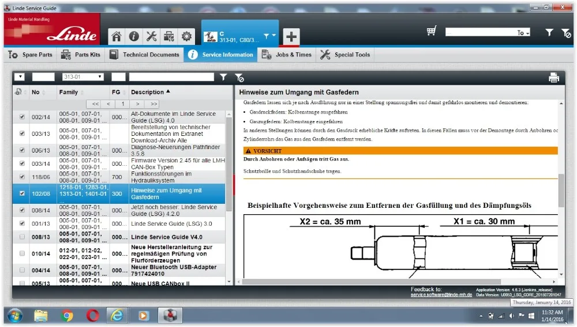Open the To search-scope dropdown
Image resolution: width=577 pixels, height=327 pixels.
[523, 33]
